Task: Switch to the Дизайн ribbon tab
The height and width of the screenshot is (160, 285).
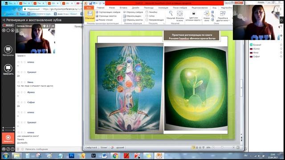Action: click(x=135, y=8)
